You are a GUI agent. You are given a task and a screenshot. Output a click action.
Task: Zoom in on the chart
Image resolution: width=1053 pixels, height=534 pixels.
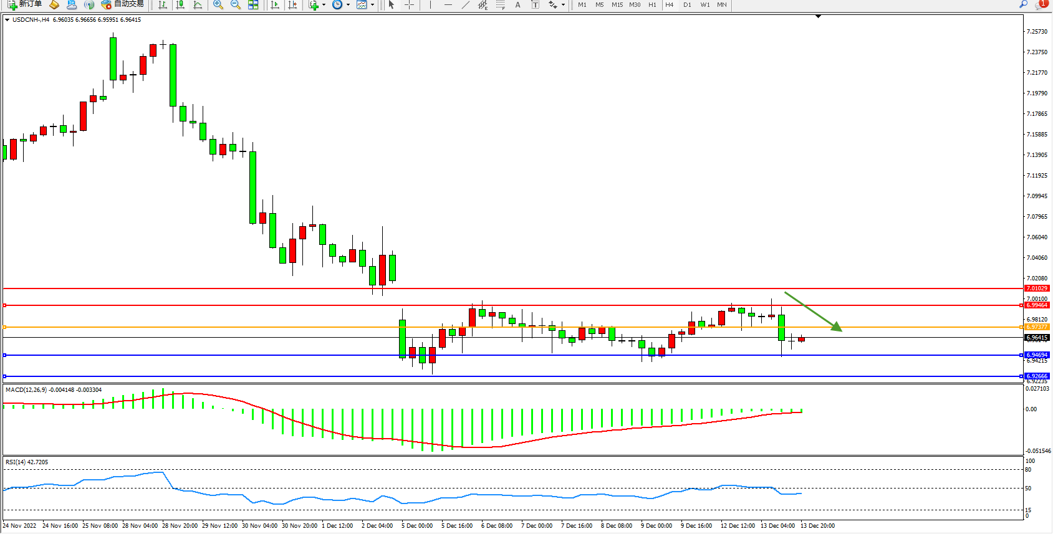(218, 5)
